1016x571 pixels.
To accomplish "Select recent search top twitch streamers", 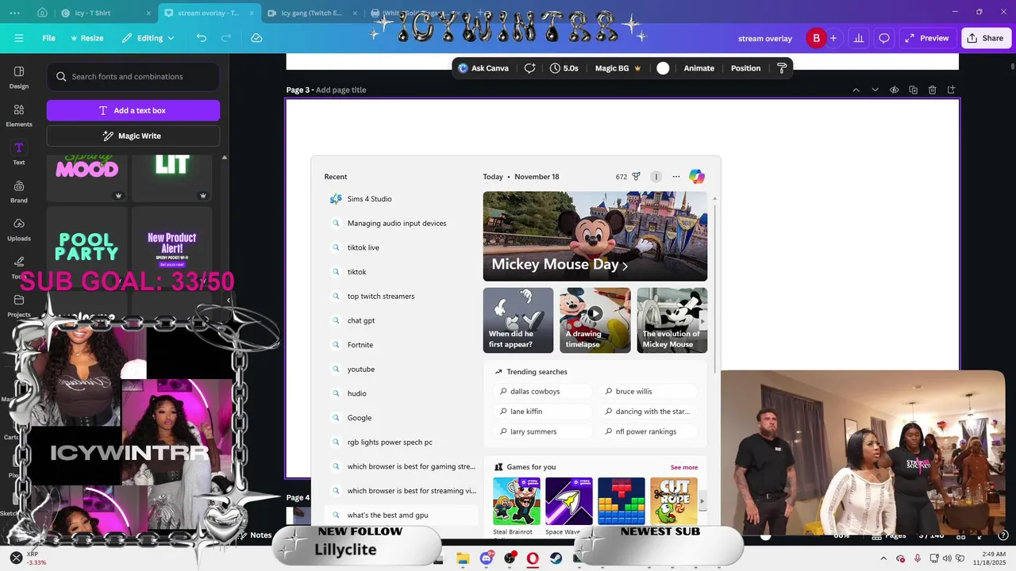I will (401, 296).
